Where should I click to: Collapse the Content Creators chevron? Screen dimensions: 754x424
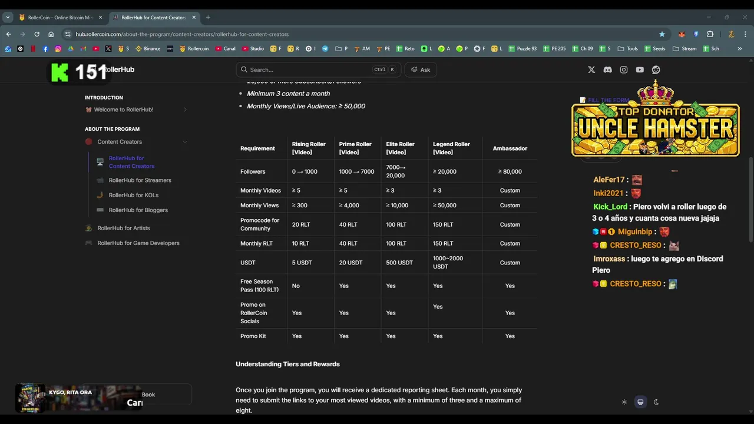(x=185, y=141)
